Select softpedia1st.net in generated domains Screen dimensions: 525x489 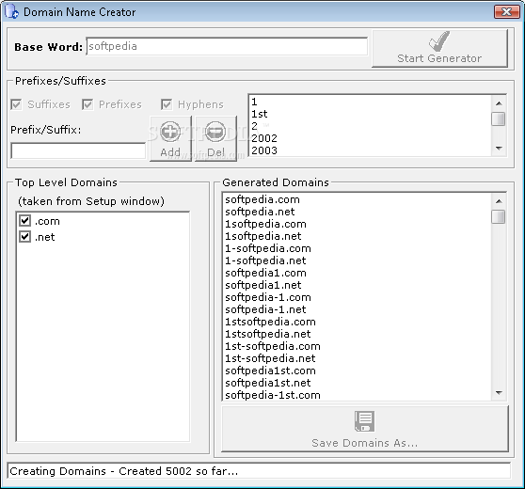pyautogui.click(x=358, y=383)
